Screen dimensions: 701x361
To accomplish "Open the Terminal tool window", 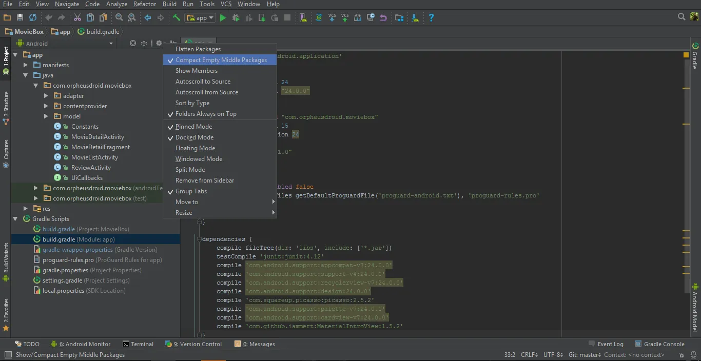I will pos(138,344).
